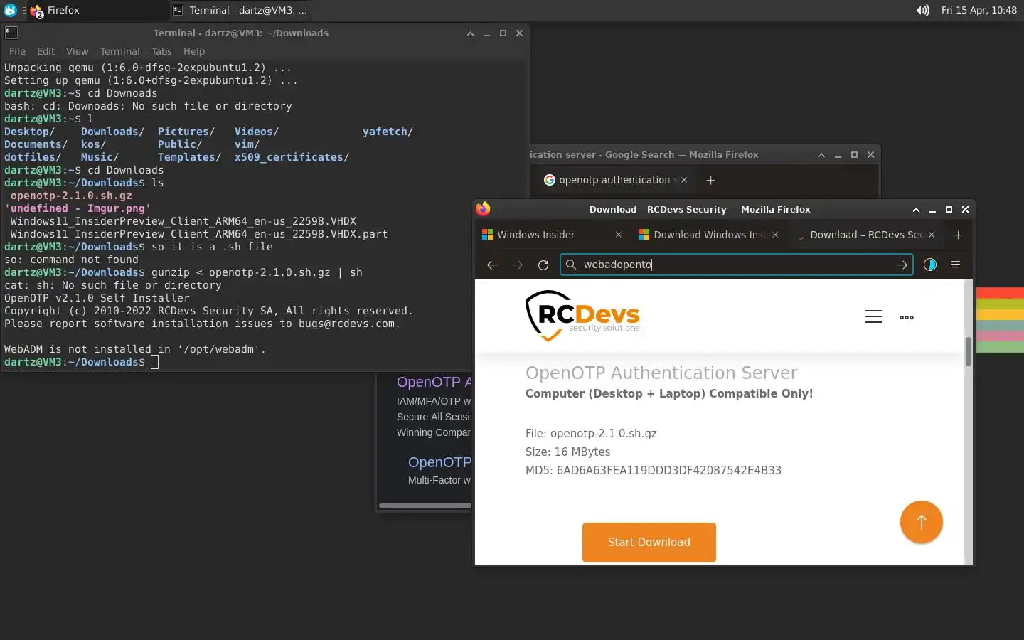1024x640 pixels.
Task: Click the OpenOTP A… link in background page
Action: point(434,382)
